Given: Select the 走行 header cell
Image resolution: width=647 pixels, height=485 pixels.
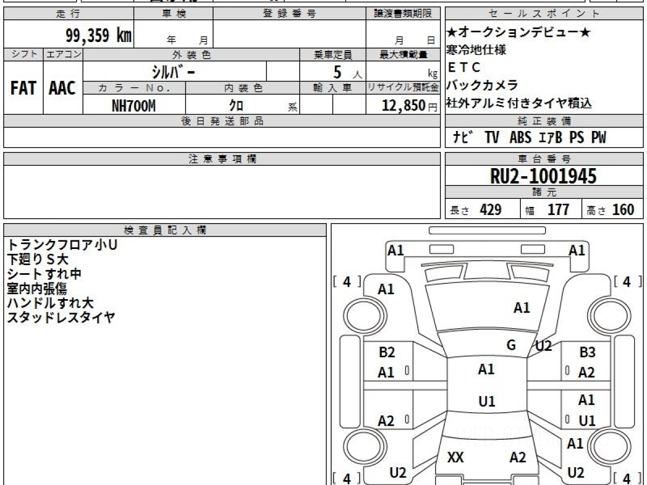Looking at the screenshot, I should click(68, 14).
